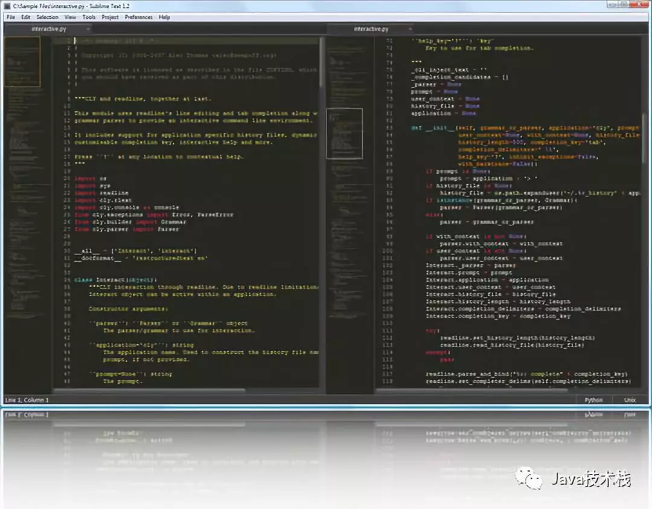Open the Help menu

[x=164, y=17]
